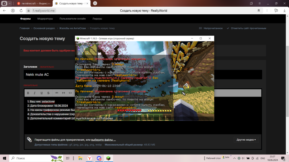This screenshot has height=162, width=289.
Task: Click line 2. Дата блокировки: 18.06.2024
Action: (48, 106)
